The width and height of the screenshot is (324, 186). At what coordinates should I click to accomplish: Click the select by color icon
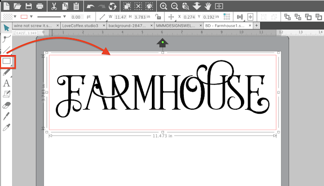[149, 6]
